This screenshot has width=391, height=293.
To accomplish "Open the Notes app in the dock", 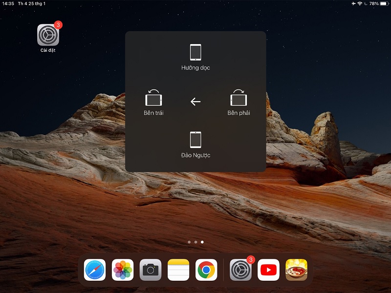I will click(181, 269).
